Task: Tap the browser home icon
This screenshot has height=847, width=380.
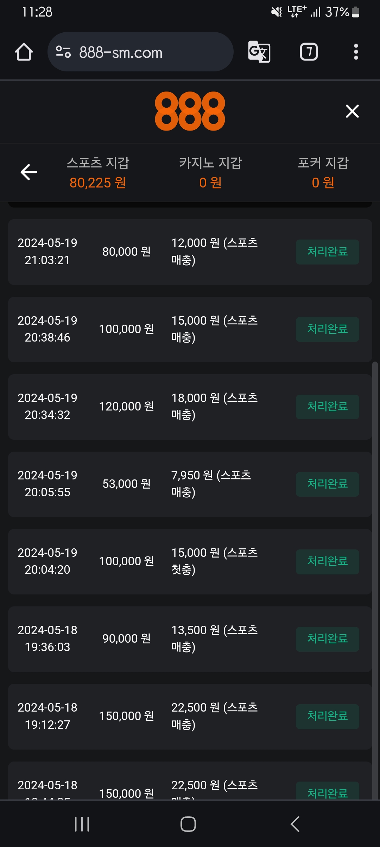Action: tap(24, 52)
